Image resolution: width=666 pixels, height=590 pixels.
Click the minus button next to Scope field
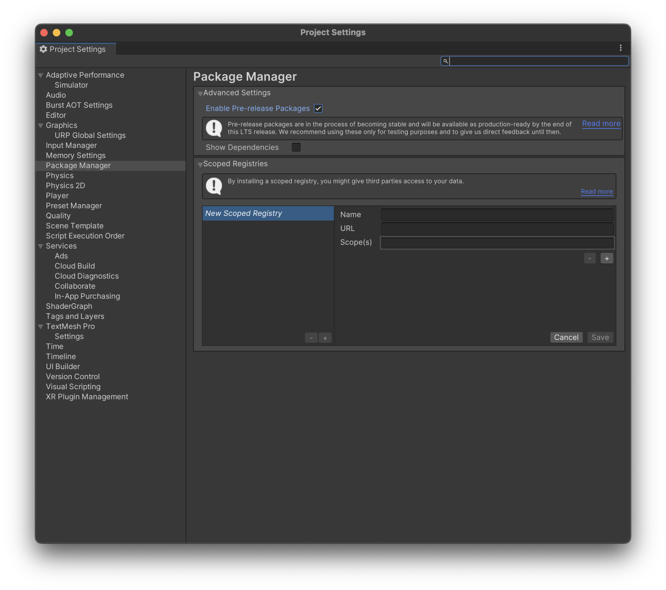point(590,259)
